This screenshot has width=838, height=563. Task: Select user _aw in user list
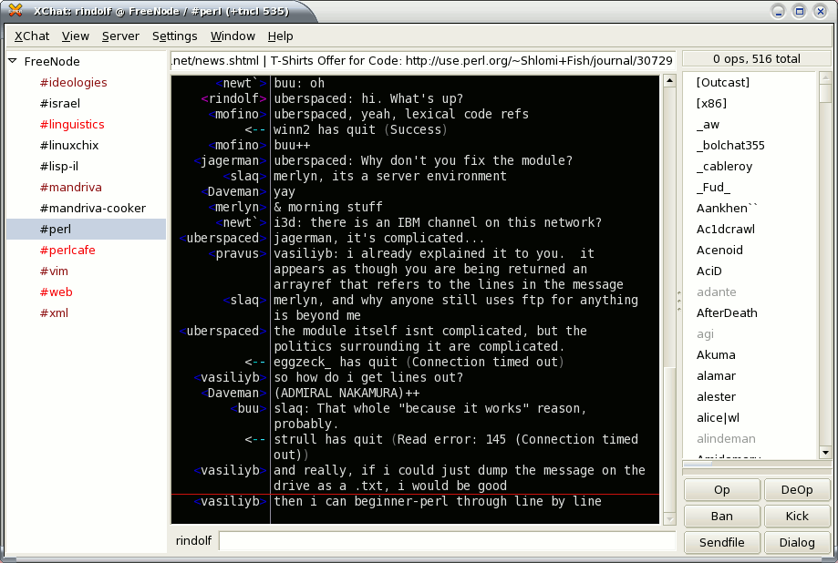tap(708, 124)
